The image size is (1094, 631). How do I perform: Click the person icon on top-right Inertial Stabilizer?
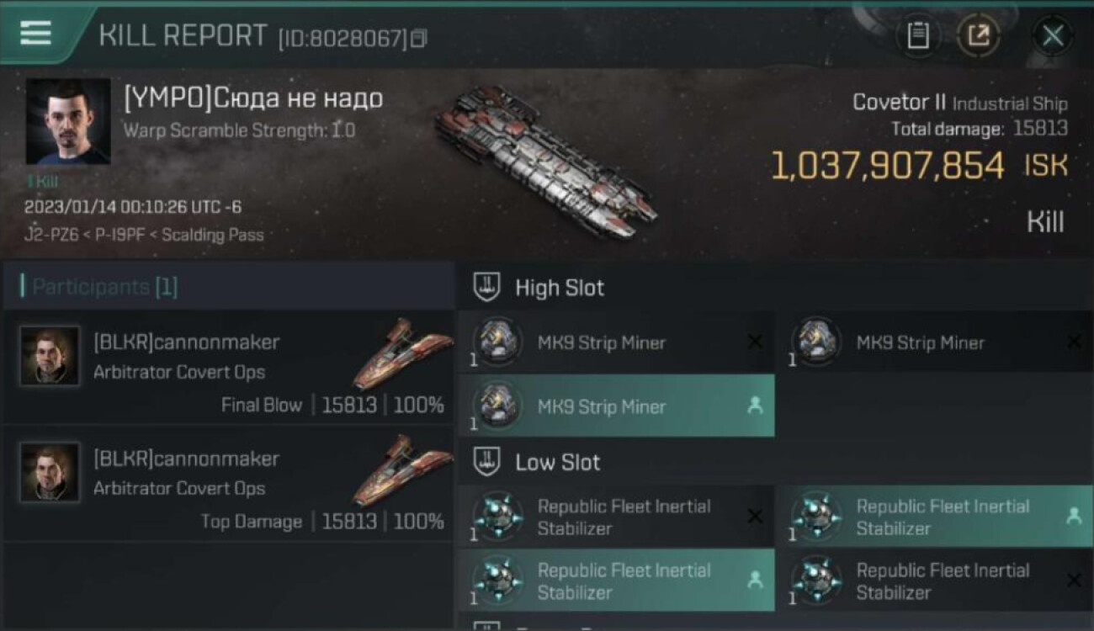click(1074, 517)
